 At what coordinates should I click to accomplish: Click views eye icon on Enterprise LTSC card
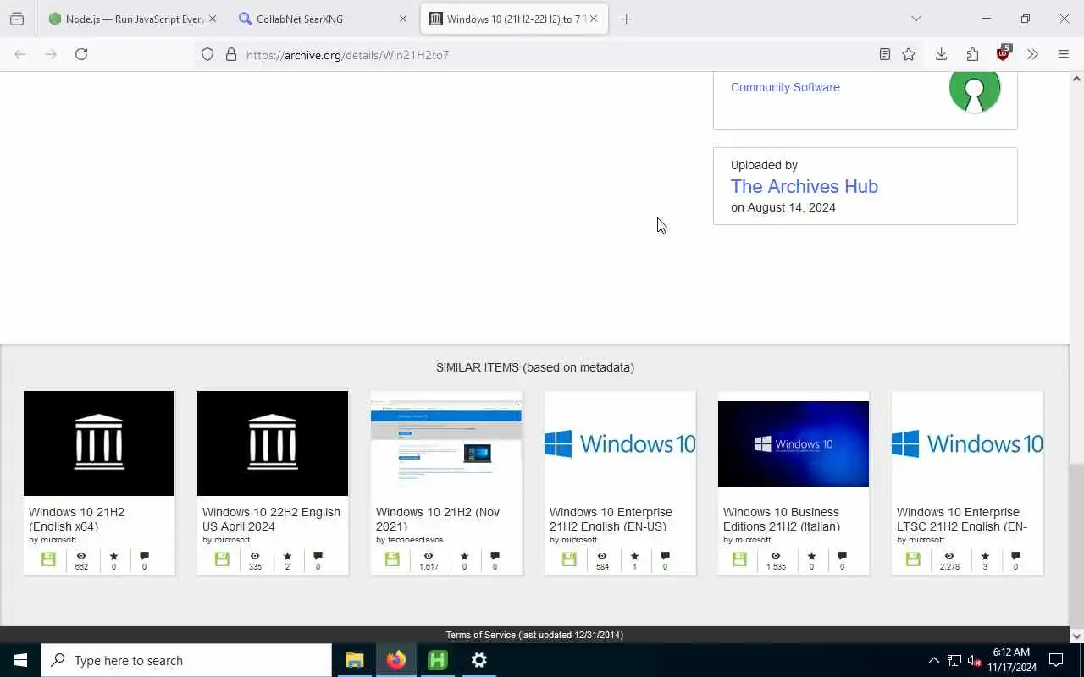tap(949, 556)
